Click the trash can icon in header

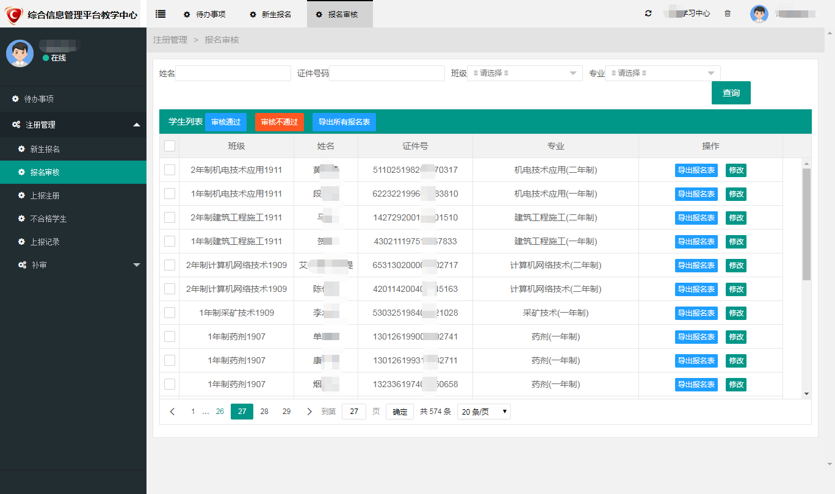tap(728, 13)
